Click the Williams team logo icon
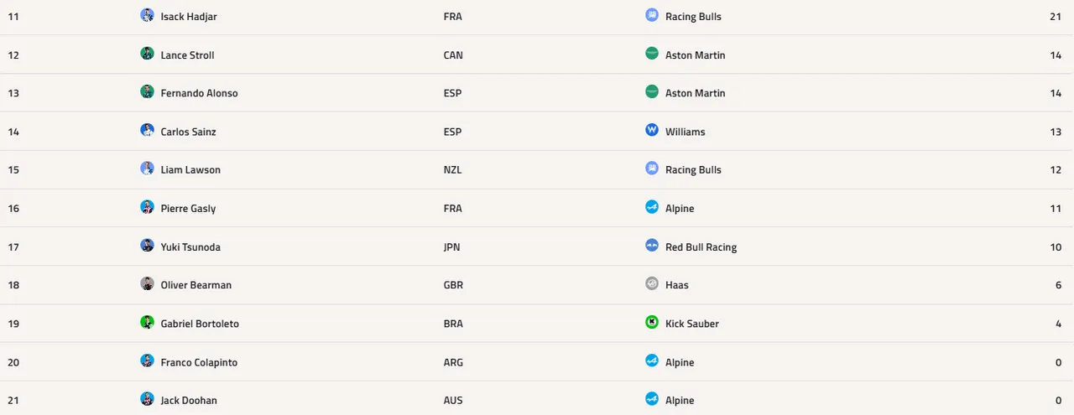The image size is (1074, 415). pos(652,130)
